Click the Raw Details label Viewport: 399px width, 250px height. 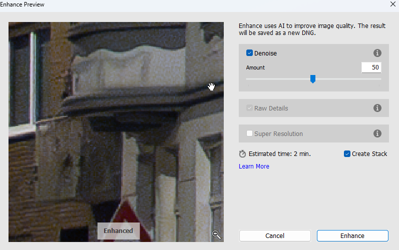pos(271,108)
